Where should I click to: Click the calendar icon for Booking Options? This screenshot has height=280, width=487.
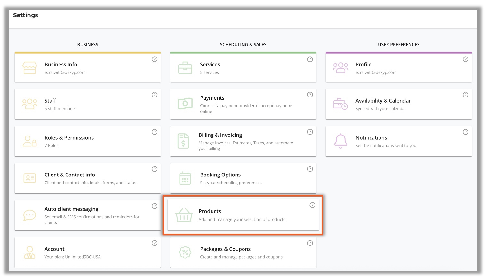[185, 178]
